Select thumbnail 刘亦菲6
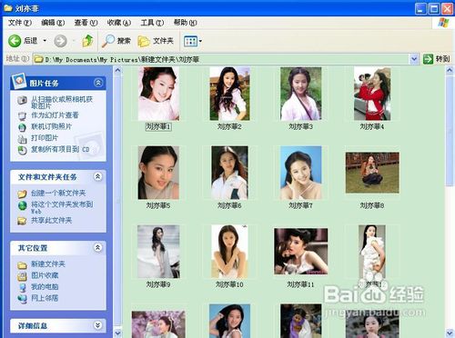The image size is (455, 338). pos(229,173)
